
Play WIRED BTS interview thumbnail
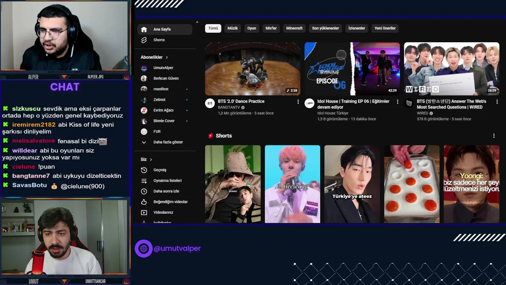tap(451, 69)
